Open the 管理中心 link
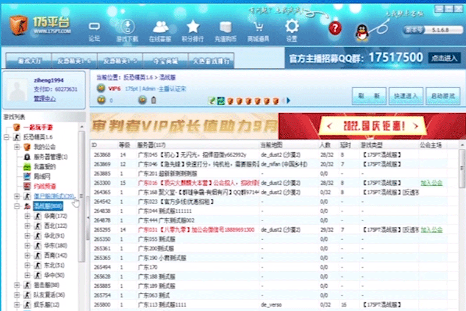The width and height of the screenshot is (466, 311). click(45, 99)
